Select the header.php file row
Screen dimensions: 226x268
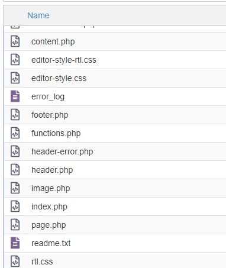115,170
